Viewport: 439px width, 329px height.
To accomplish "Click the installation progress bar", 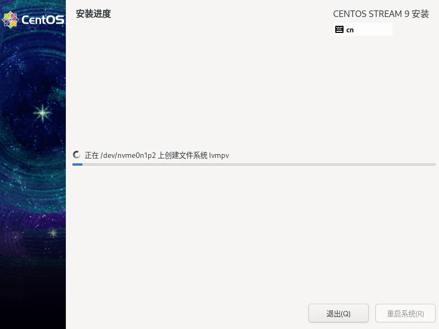I will [x=254, y=164].
